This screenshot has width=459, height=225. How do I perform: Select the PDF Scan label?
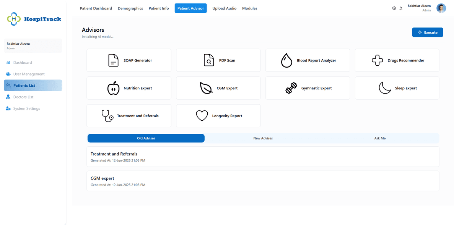(227, 60)
